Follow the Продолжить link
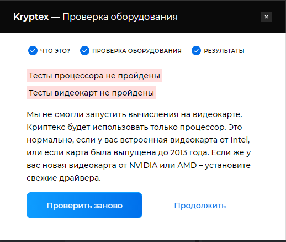 point(200,206)
